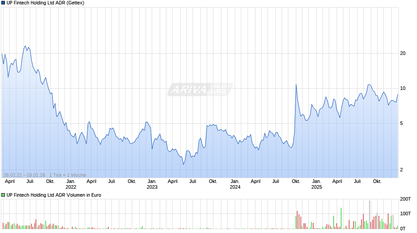Click the year label '2025' on time axis

317,187
